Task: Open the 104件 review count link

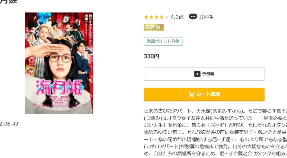Action: click(x=206, y=17)
